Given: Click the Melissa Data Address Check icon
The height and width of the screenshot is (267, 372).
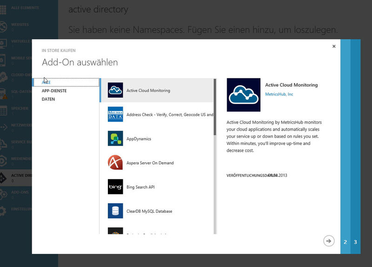Looking at the screenshot, I should [x=115, y=114].
